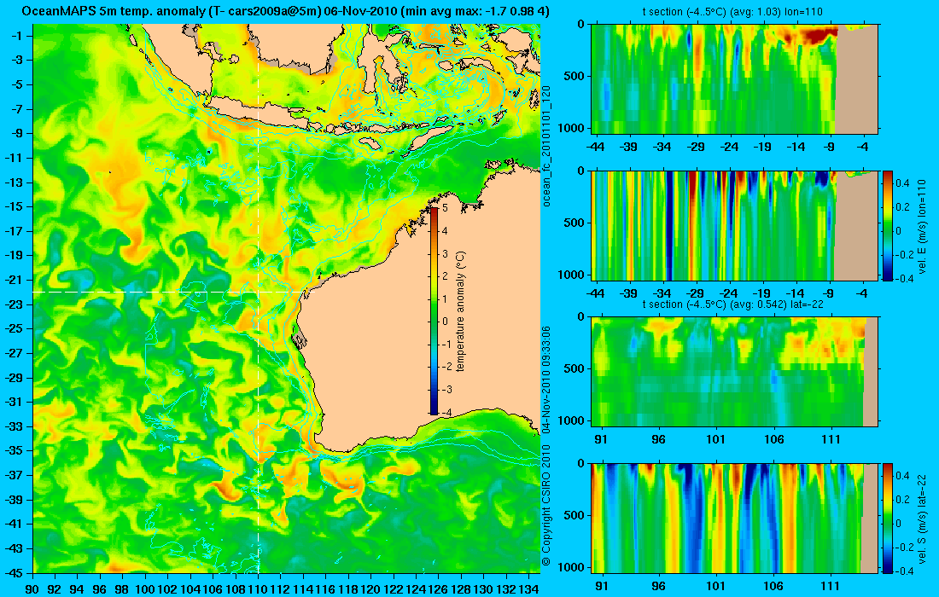Click the '111' tick under the vel. S section

coord(831,586)
